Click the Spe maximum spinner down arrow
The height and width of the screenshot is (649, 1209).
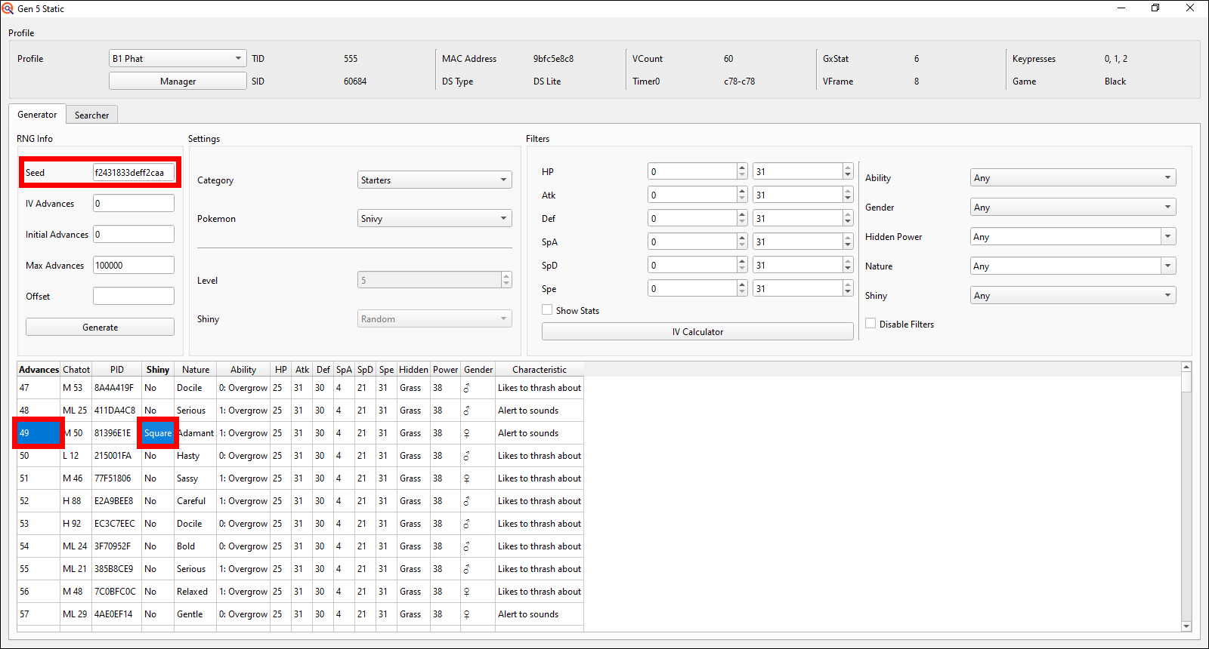pos(848,292)
